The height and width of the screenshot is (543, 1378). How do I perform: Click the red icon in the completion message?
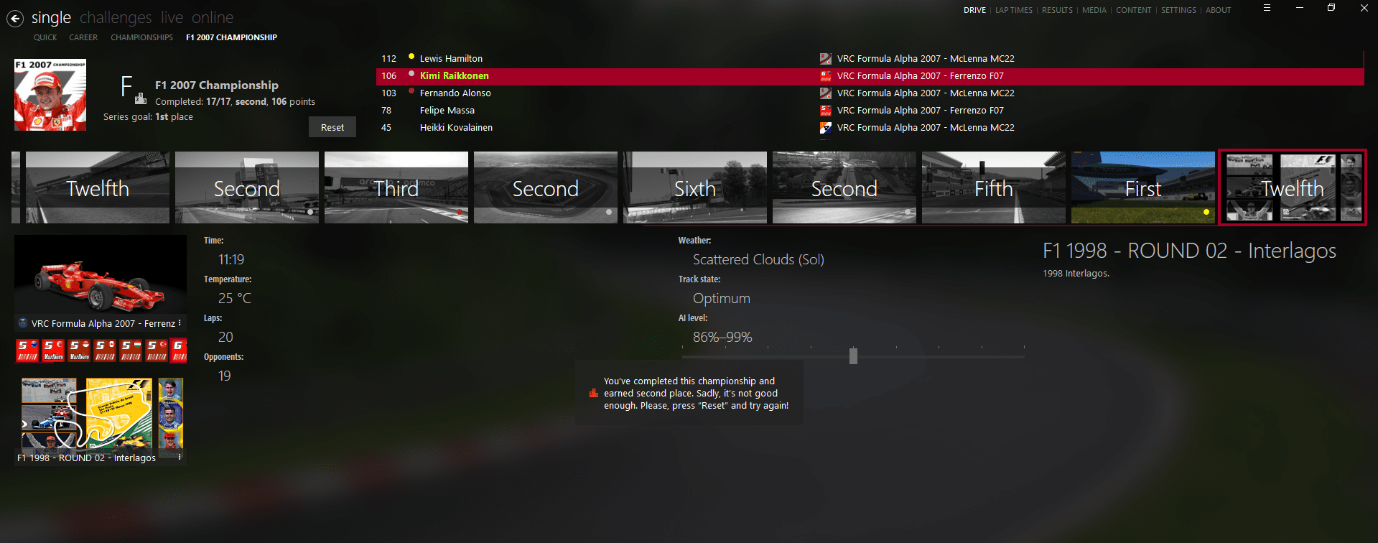(x=593, y=394)
